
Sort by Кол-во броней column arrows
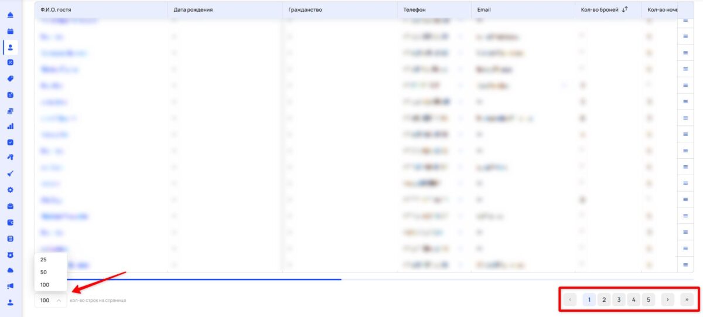point(625,9)
